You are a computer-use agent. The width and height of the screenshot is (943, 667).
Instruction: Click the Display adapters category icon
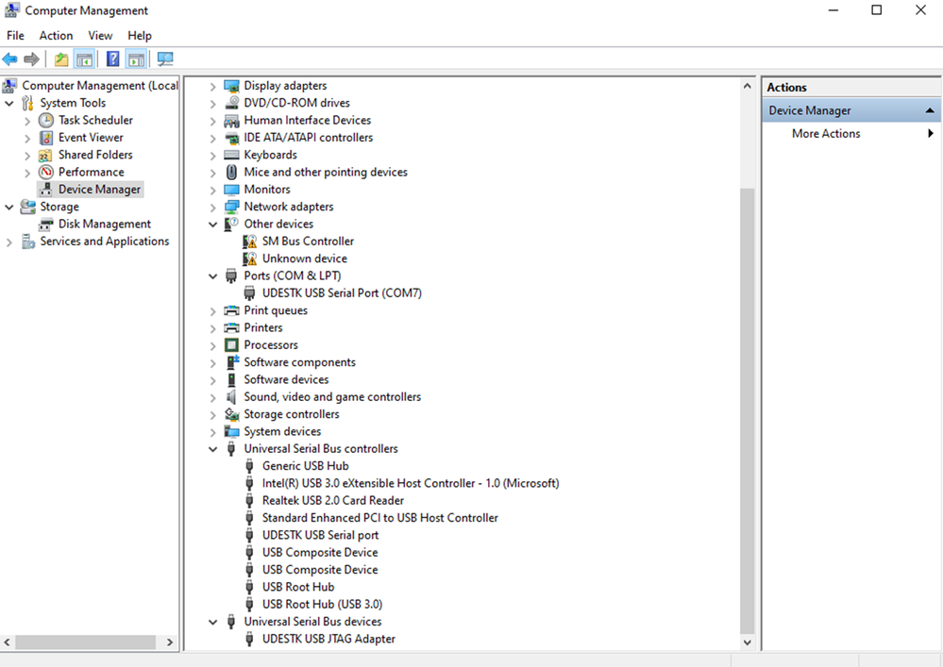(231, 86)
